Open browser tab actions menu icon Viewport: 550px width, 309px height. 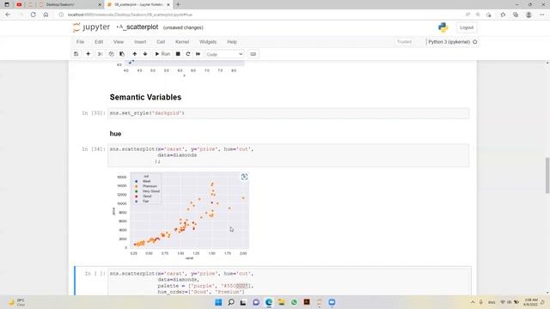7,4
